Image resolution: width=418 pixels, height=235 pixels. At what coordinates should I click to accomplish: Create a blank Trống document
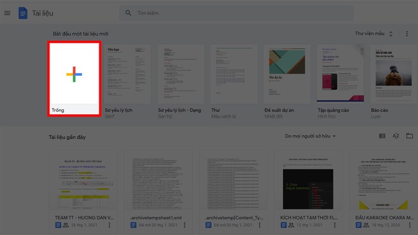[x=74, y=79]
